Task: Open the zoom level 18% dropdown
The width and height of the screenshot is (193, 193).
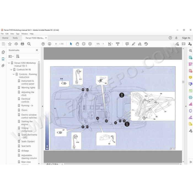Action: click(x=103, y=44)
